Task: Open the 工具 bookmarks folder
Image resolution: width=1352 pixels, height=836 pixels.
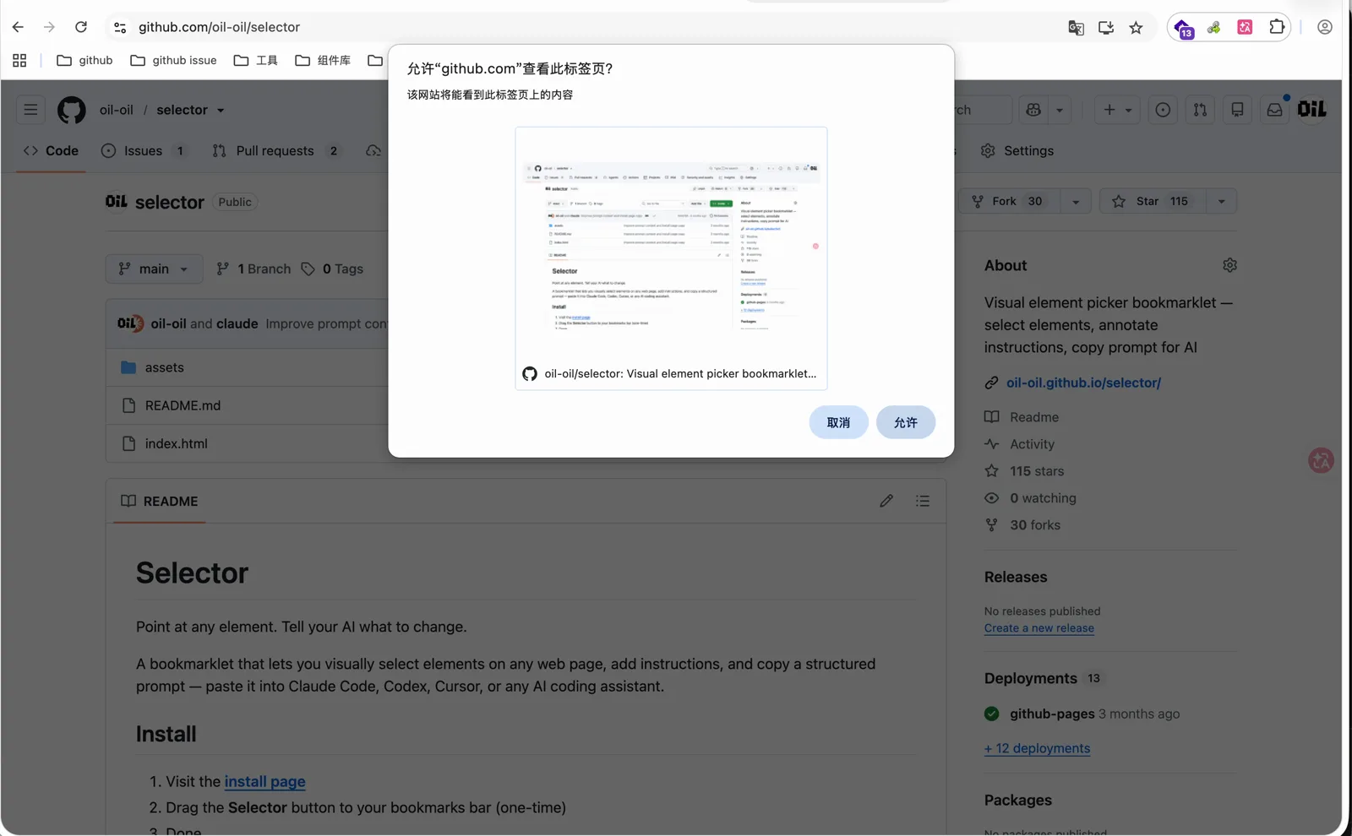Action: point(255,60)
